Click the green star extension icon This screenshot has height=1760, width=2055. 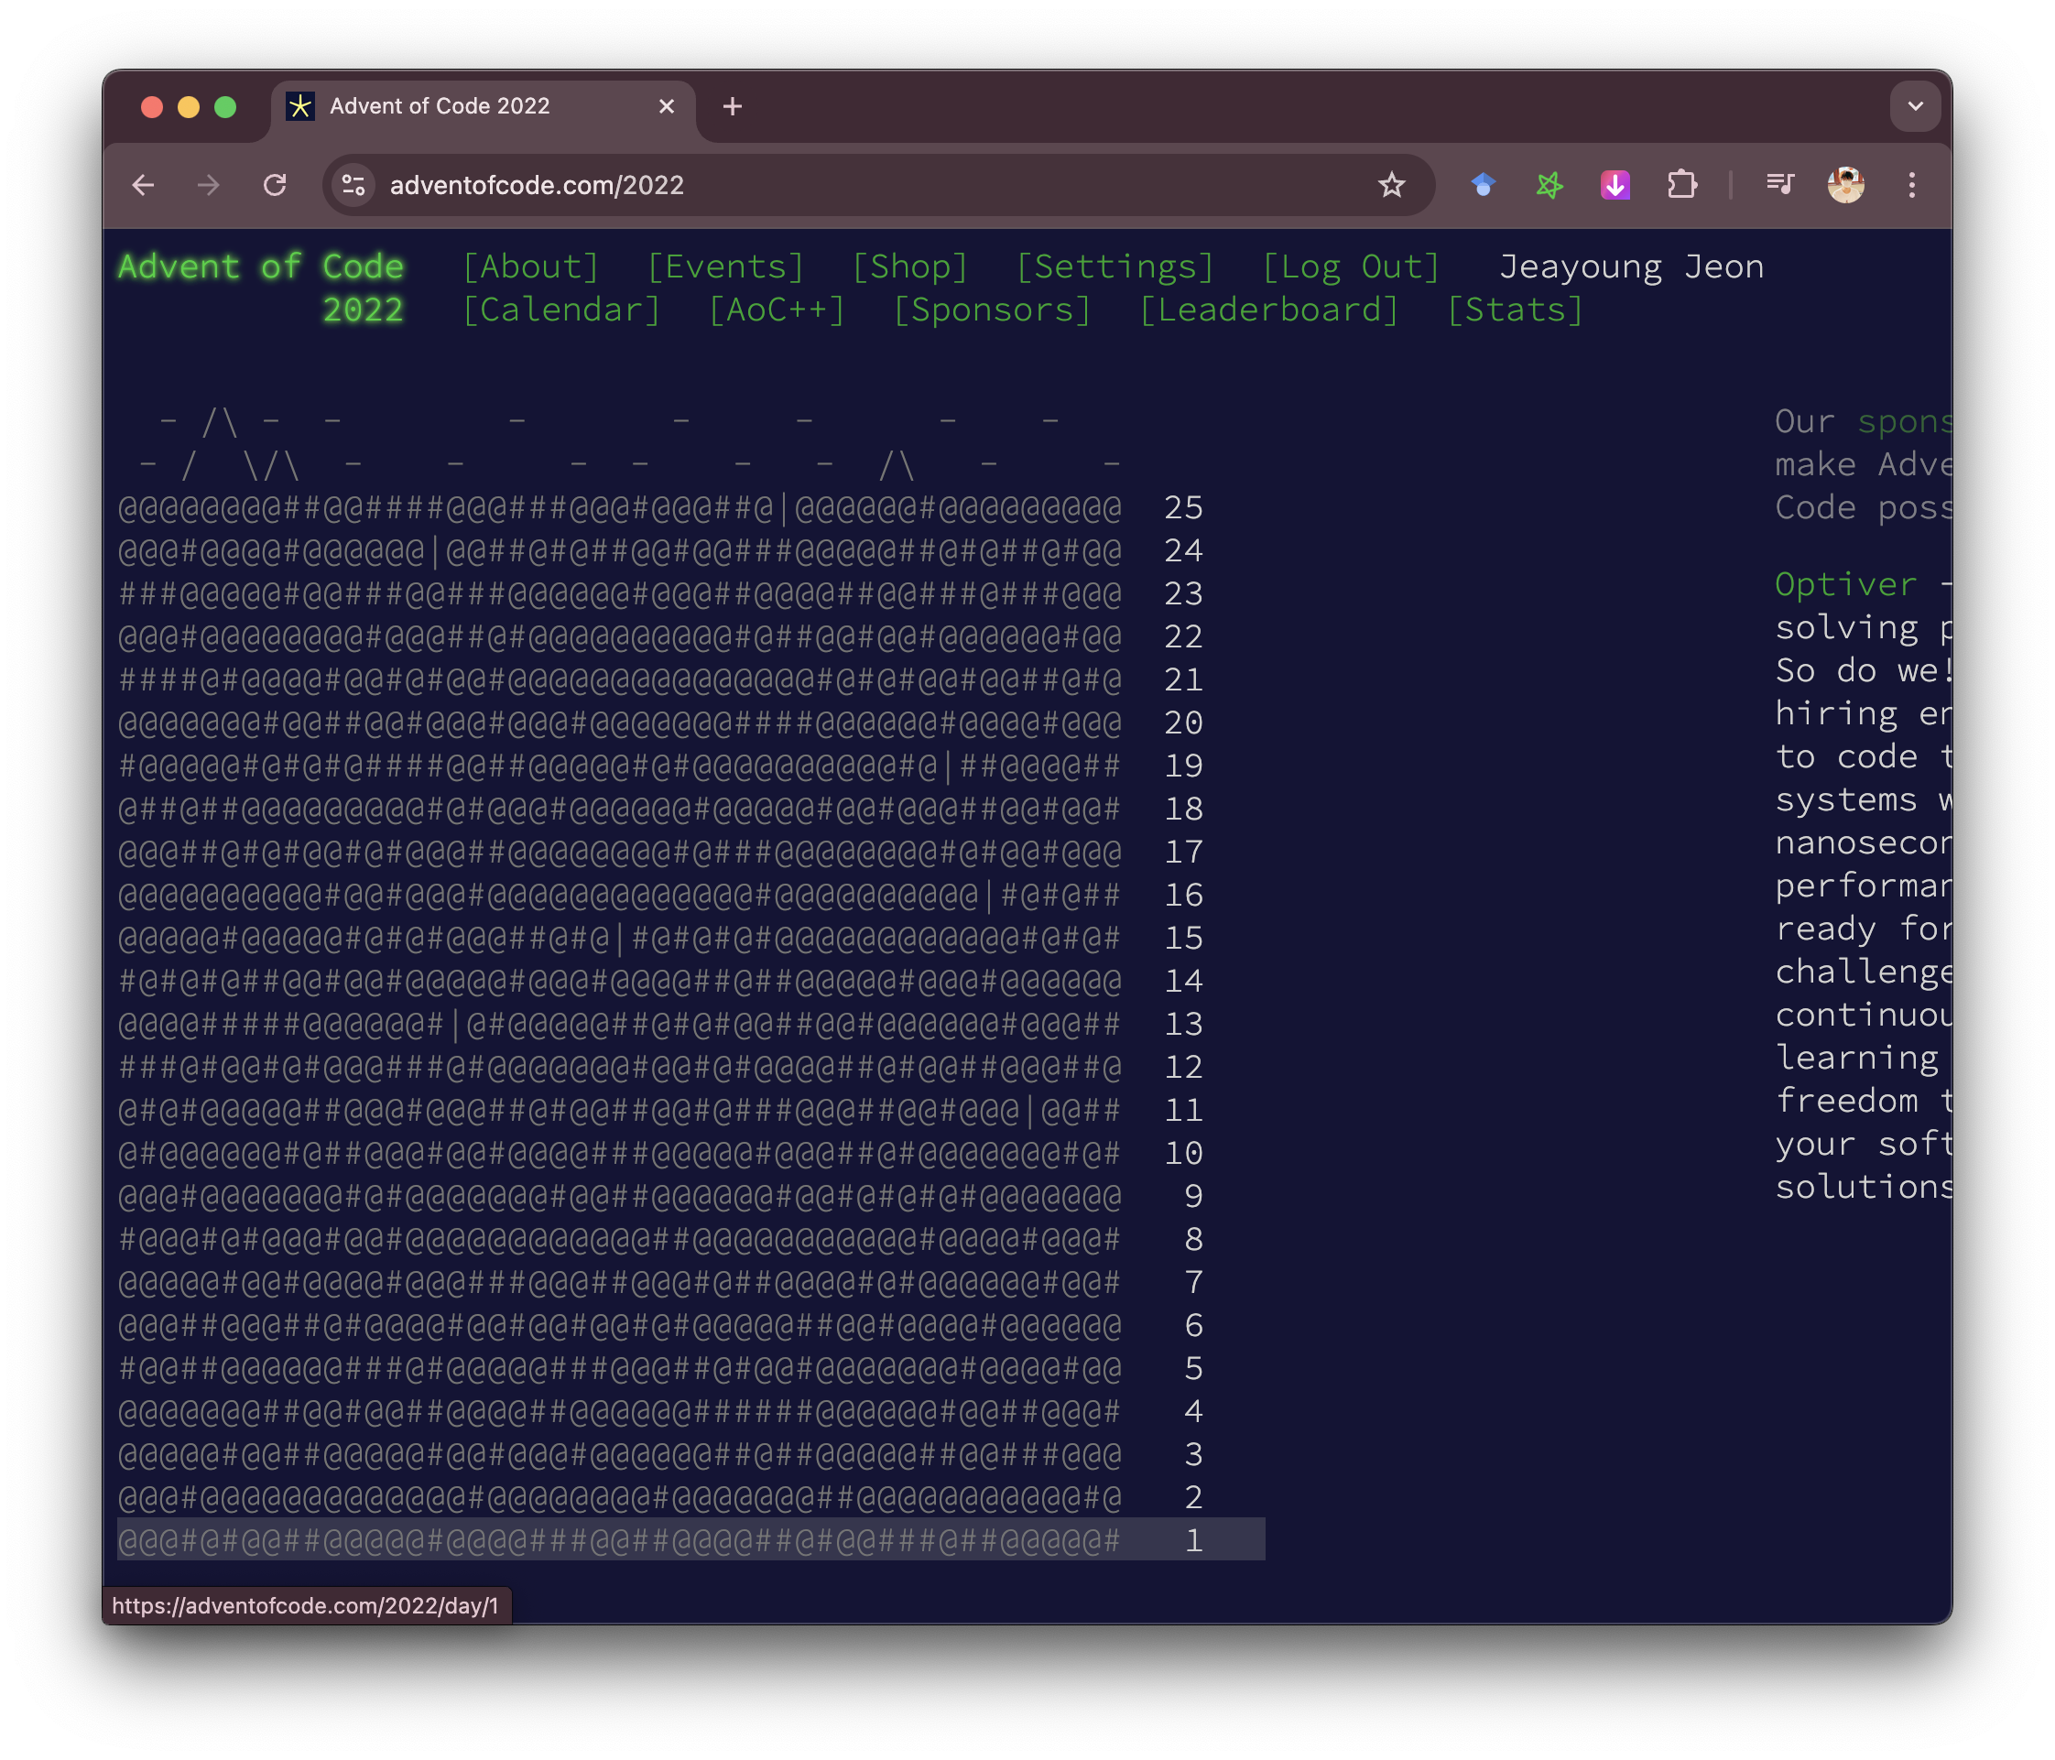click(1549, 185)
